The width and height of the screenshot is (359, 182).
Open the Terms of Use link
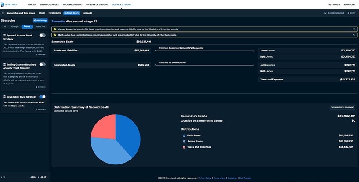pos(219,178)
